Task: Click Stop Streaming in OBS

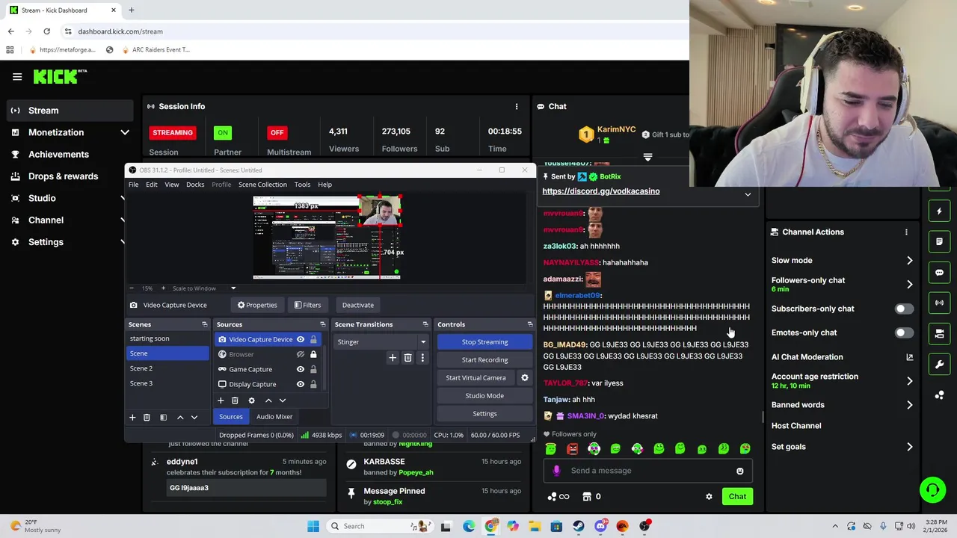Action: (x=484, y=341)
